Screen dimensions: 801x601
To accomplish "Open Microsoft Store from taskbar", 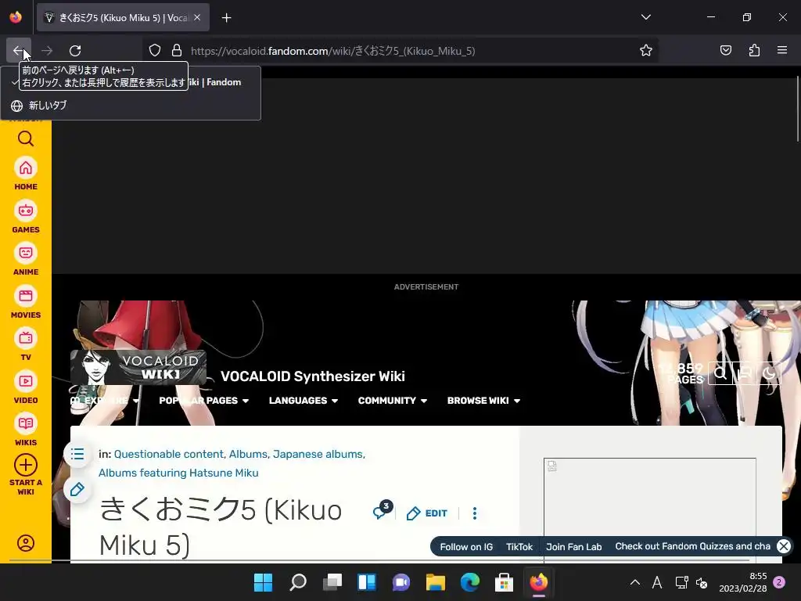I will [504, 582].
